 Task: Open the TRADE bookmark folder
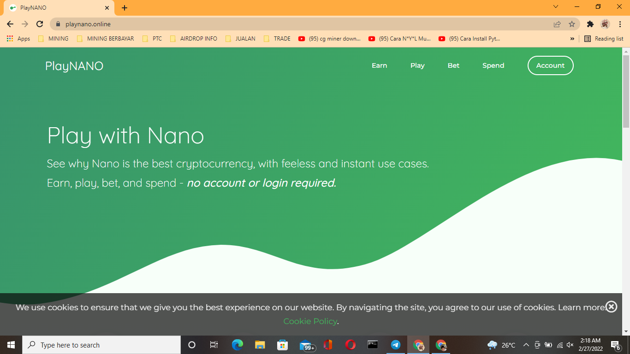coord(277,39)
